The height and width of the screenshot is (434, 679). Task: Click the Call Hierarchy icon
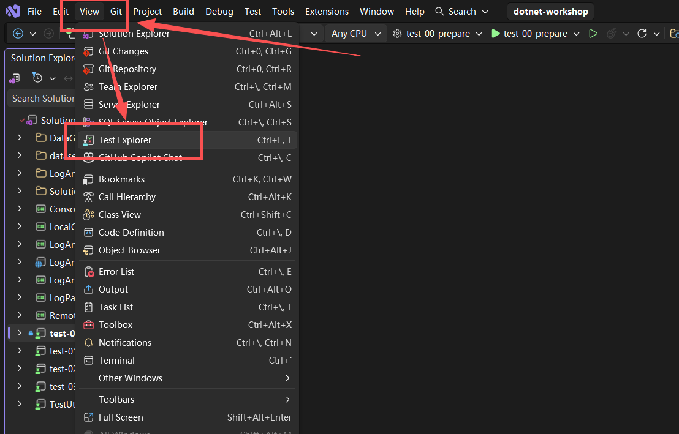pyautogui.click(x=88, y=197)
